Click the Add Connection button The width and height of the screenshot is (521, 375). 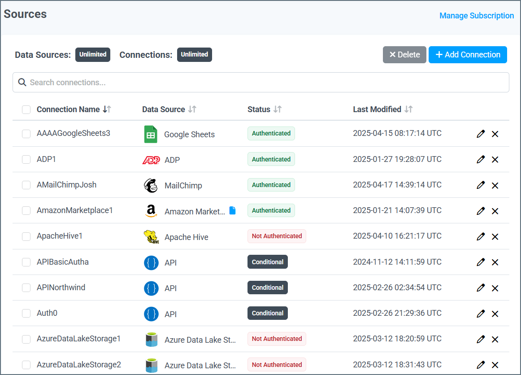[468, 54]
